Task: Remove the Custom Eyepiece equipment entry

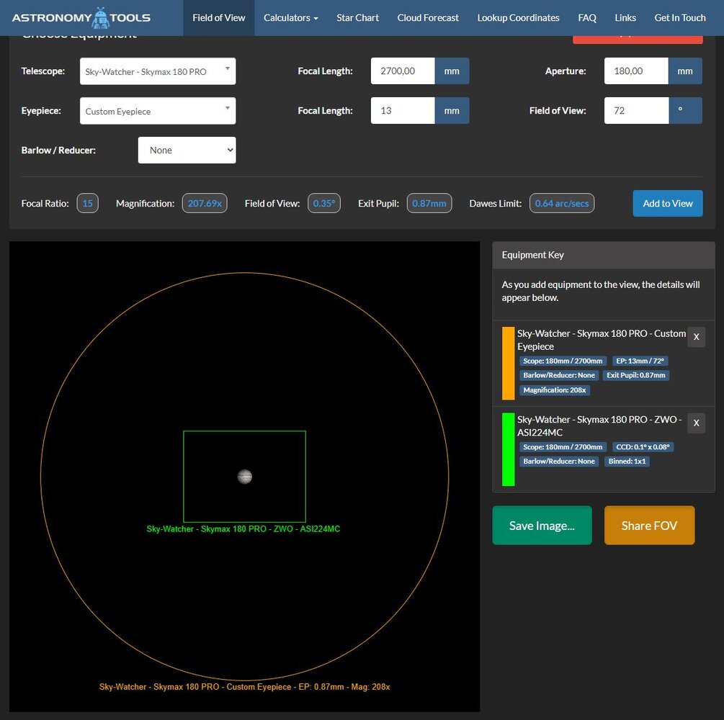Action: [696, 337]
